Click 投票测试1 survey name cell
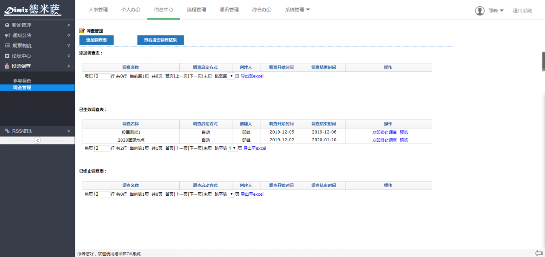 (x=131, y=132)
